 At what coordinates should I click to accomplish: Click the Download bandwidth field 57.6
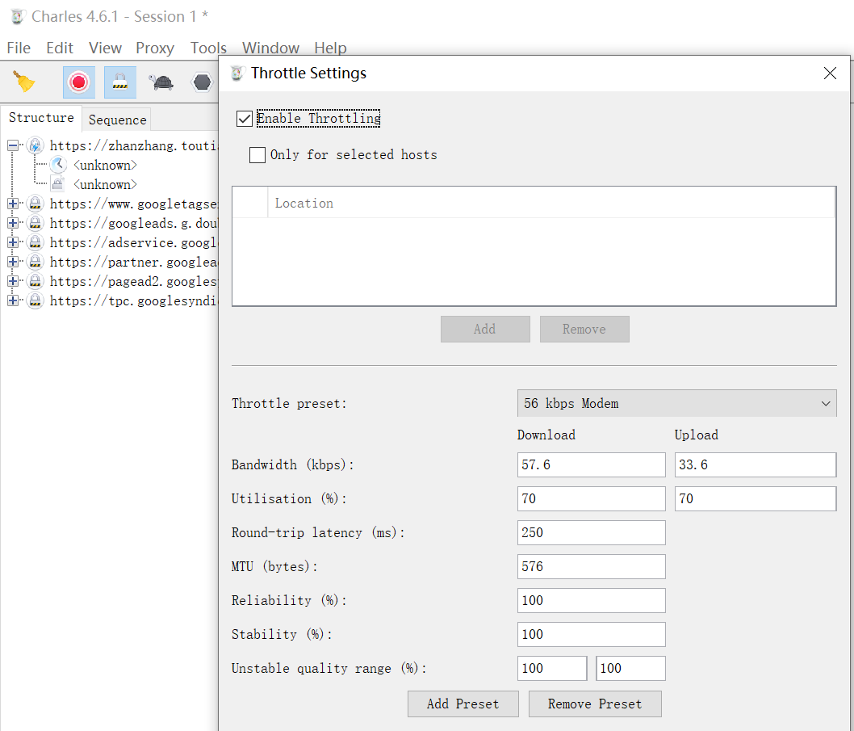pos(591,465)
